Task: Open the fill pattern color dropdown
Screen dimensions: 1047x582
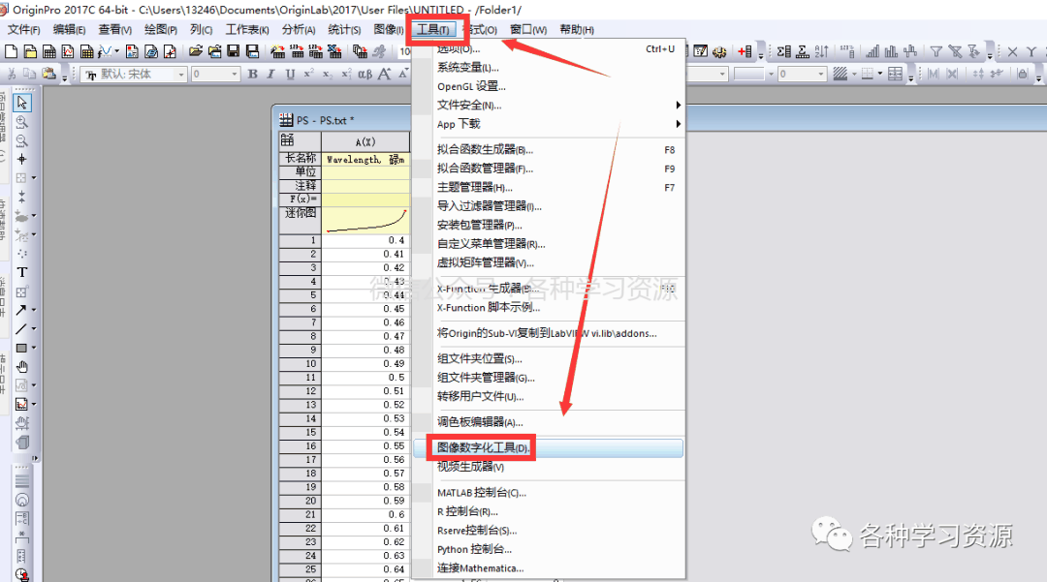Action: [x=853, y=75]
